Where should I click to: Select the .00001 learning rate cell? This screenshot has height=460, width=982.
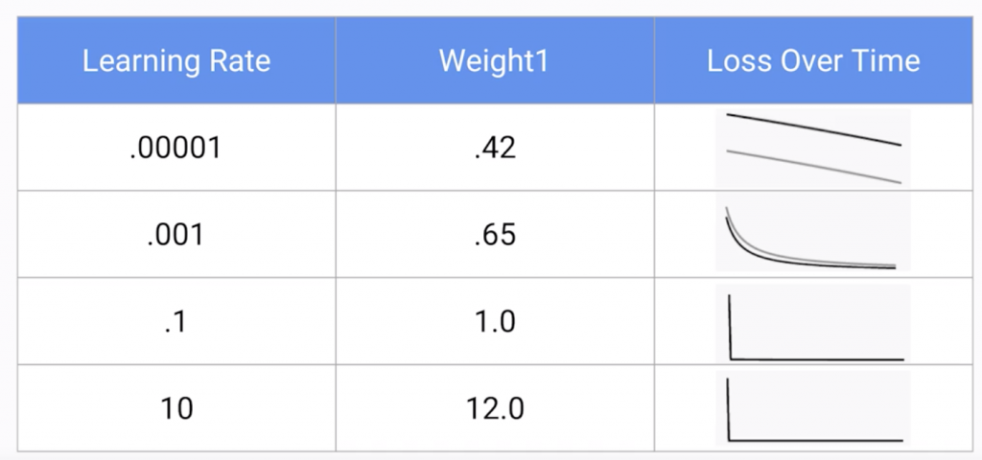coord(176,149)
